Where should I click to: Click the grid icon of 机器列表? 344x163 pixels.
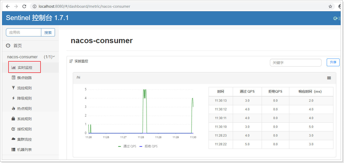pos(13,149)
